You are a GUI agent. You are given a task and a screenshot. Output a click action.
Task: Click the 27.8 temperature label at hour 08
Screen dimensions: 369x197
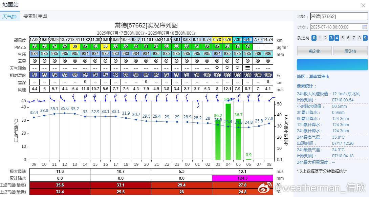[269, 119]
